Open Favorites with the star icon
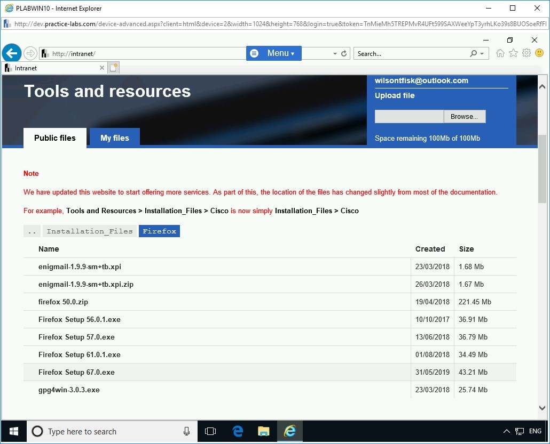Image resolution: width=550 pixels, height=444 pixels. 513,53
